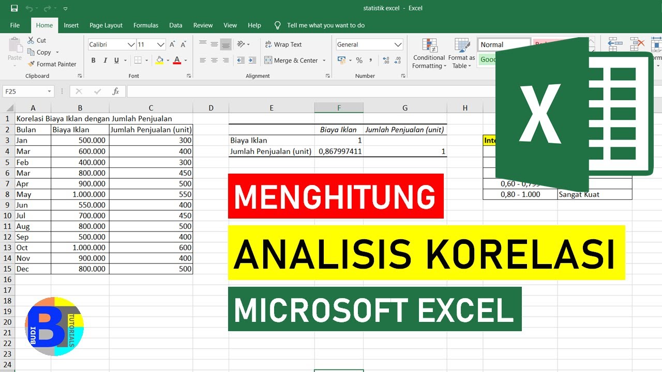The width and height of the screenshot is (662, 372).
Task: Toggle Underline formatting
Action: pos(116,60)
